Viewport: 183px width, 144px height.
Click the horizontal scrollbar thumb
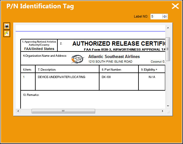[63, 111]
